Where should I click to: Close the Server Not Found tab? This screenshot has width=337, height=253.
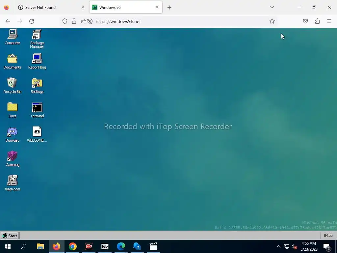[83, 7]
